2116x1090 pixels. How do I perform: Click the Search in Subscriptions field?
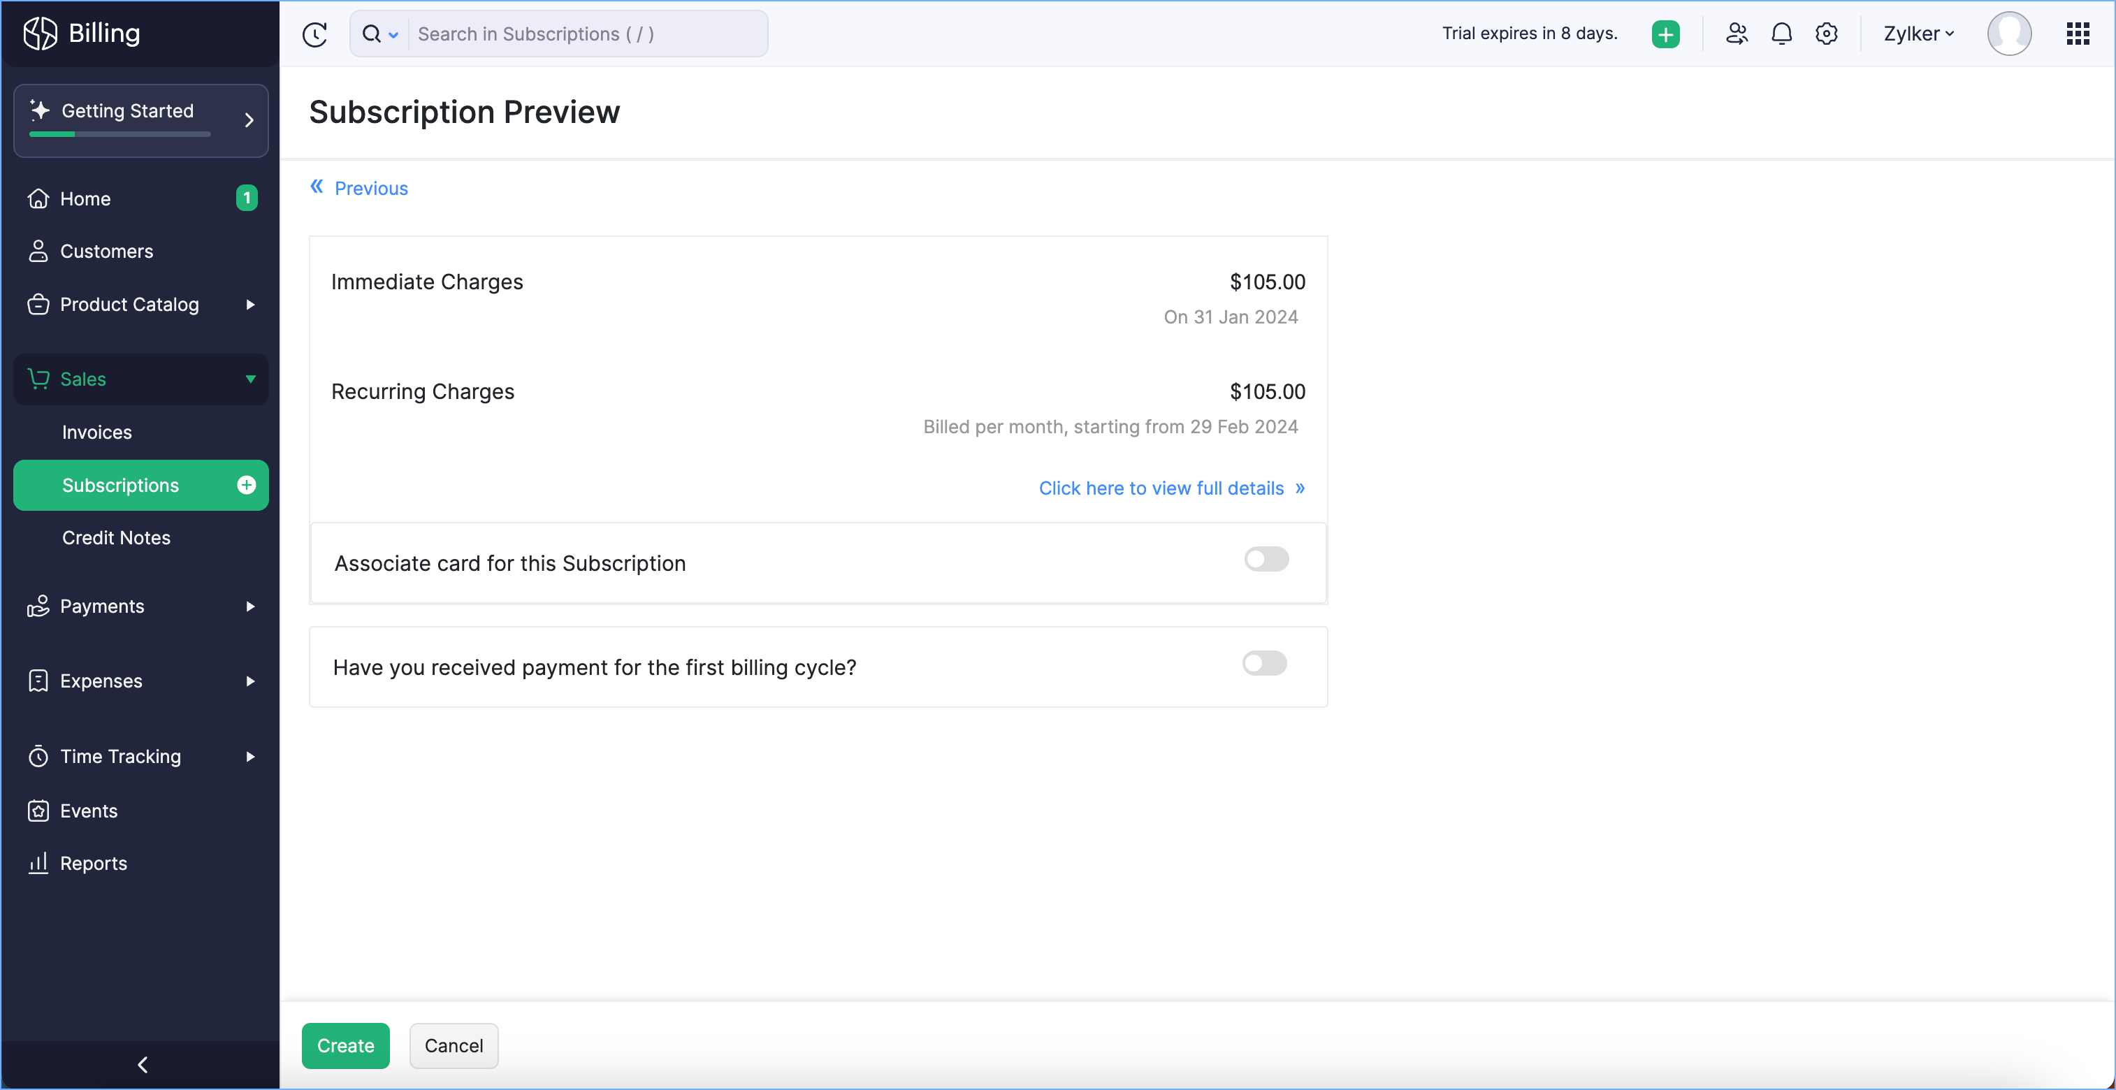[x=586, y=34]
